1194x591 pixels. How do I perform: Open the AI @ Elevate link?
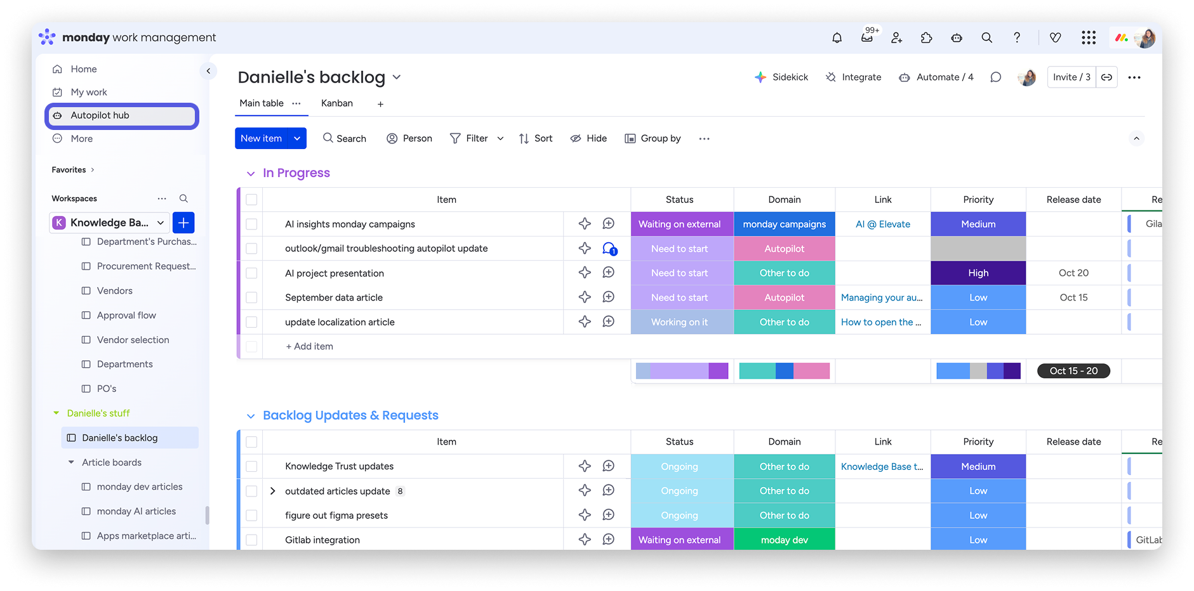[883, 224]
